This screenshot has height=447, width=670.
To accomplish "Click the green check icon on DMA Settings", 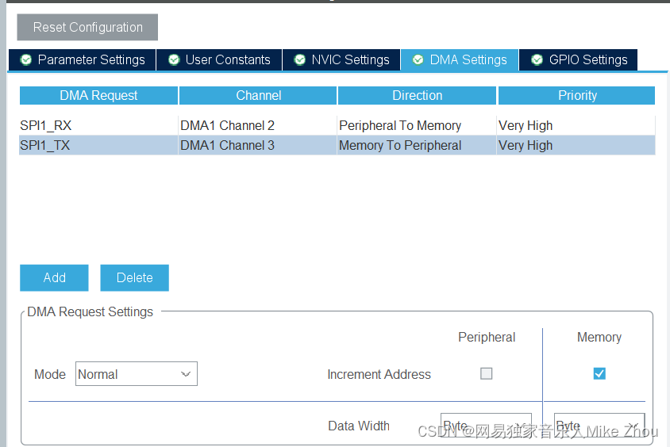I will [x=418, y=59].
